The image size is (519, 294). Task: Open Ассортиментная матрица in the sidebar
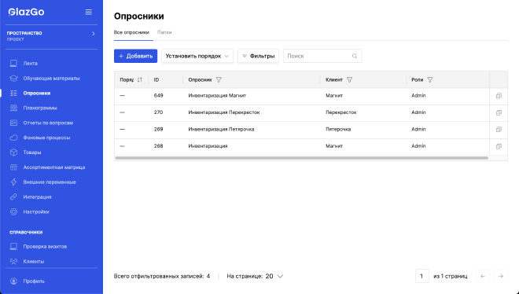click(x=54, y=167)
